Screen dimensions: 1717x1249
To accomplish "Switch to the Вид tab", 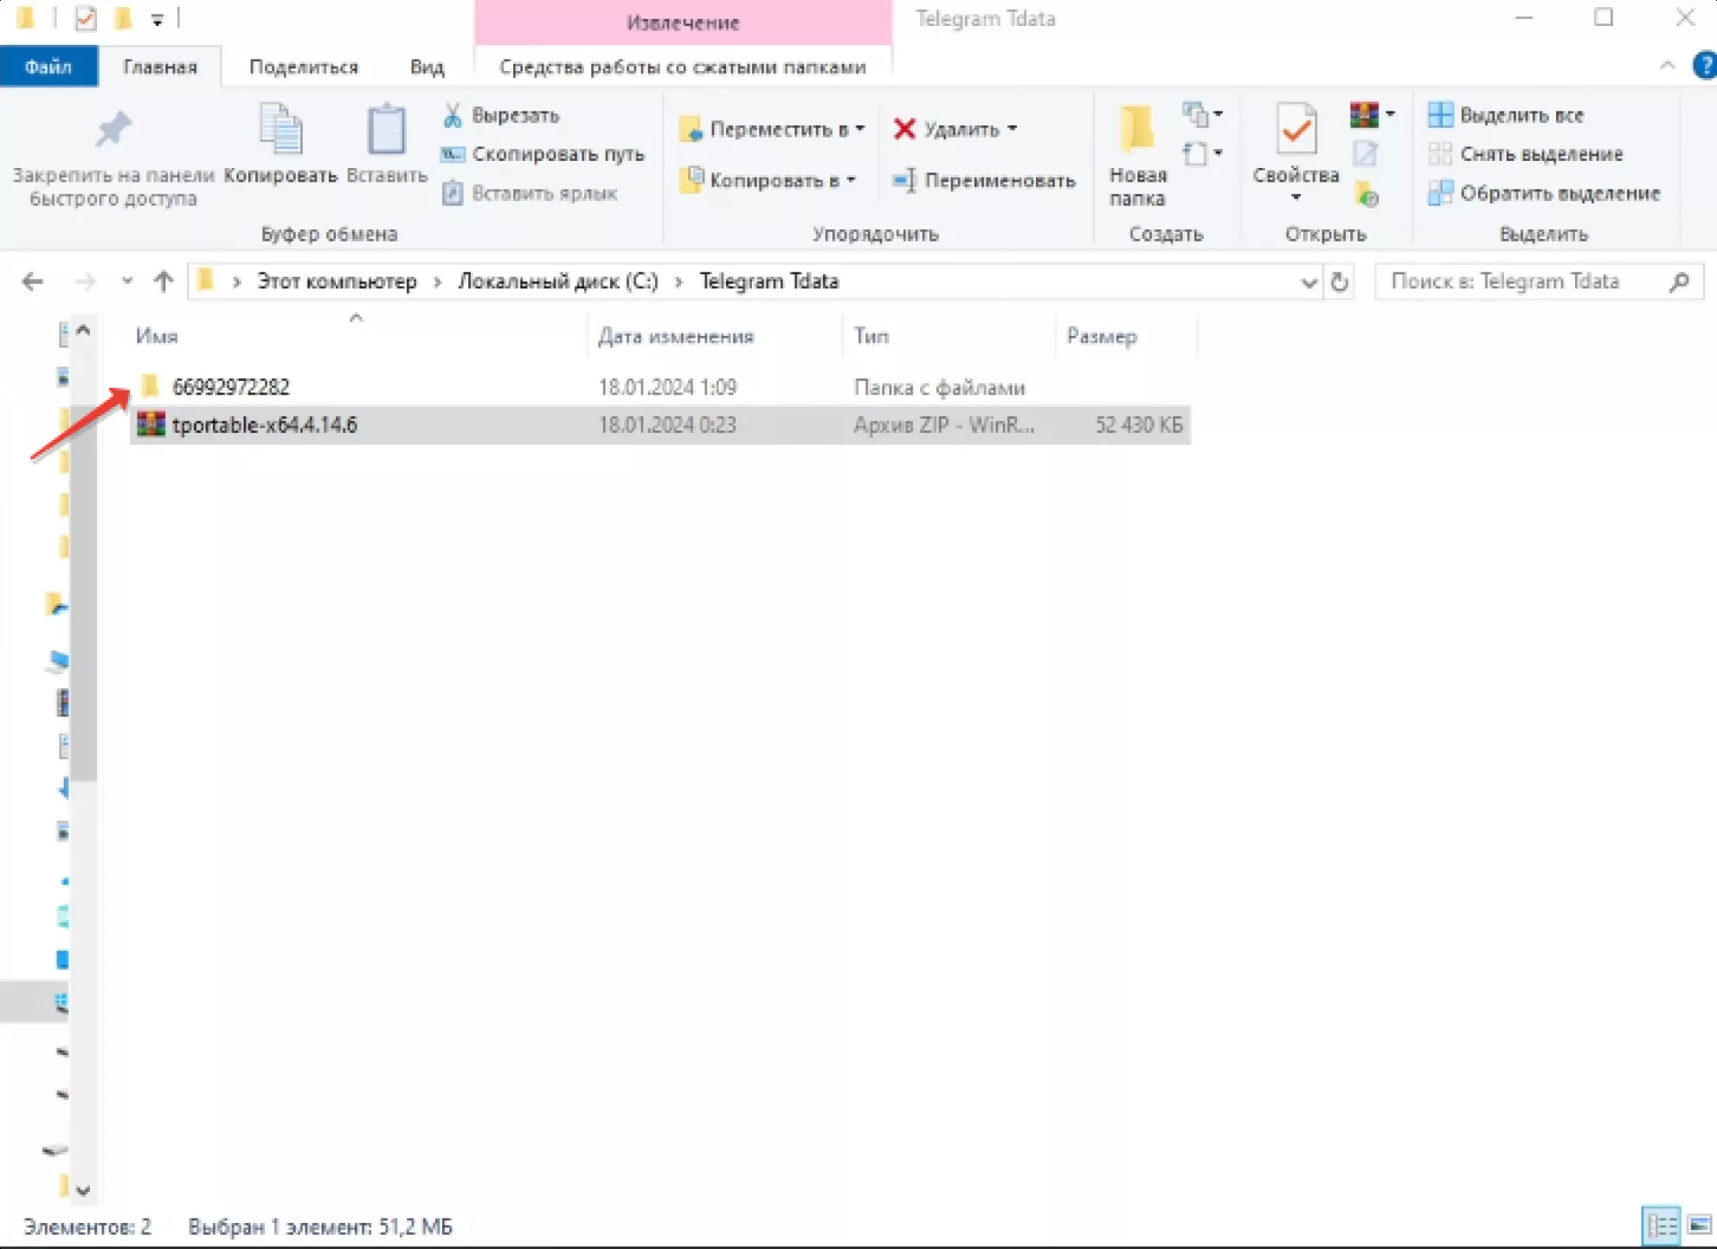I will 428,67.
